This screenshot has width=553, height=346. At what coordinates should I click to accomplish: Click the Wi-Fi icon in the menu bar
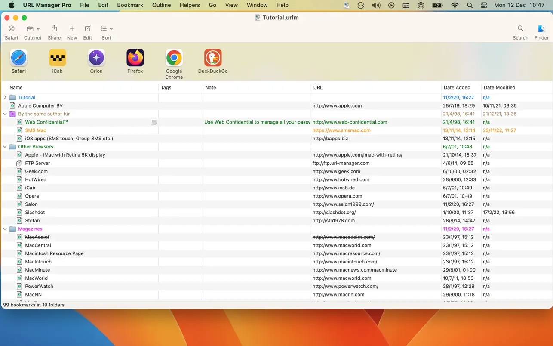pyautogui.click(x=455, y=5)
